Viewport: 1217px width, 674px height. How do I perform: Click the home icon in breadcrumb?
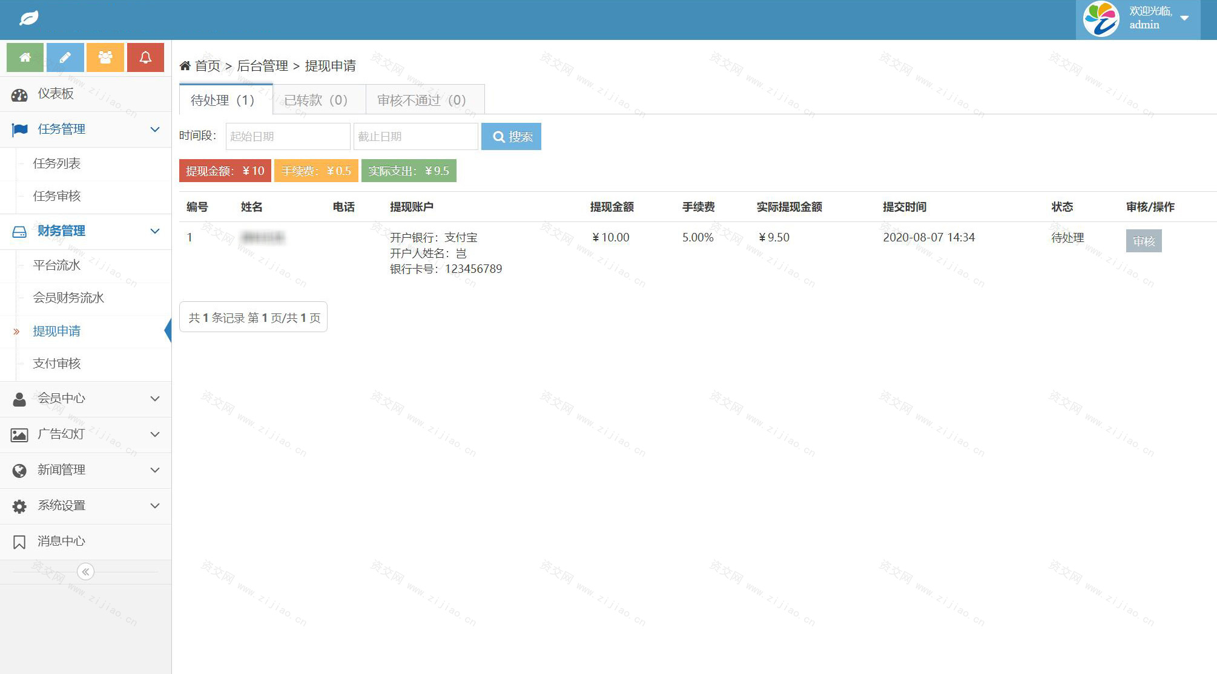[x=185, y=65]
